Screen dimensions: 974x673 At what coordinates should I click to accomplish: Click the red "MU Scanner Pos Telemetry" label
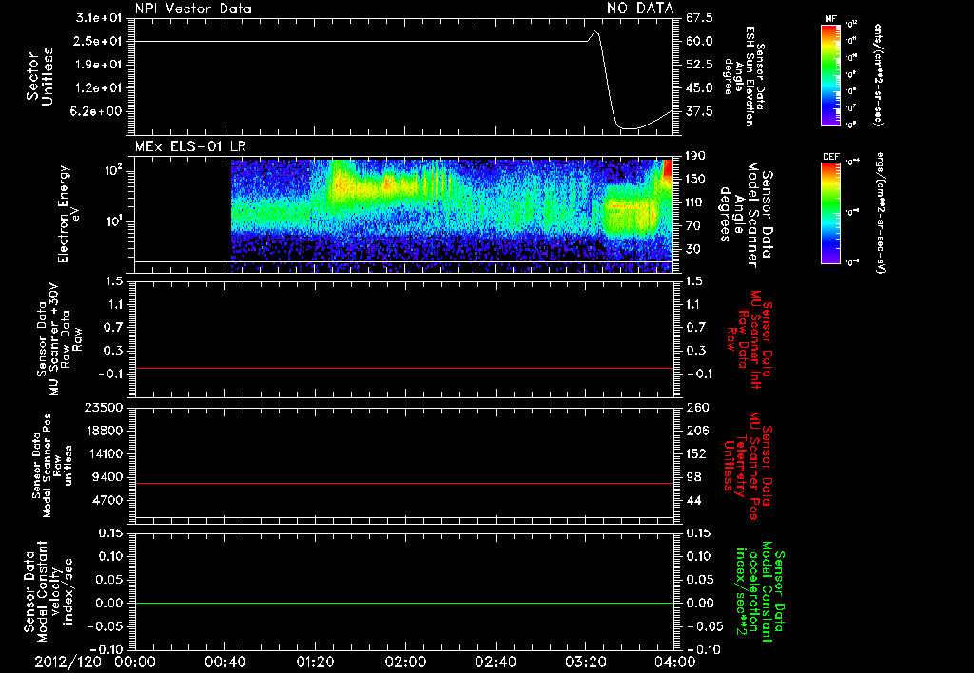pos(748,466)
